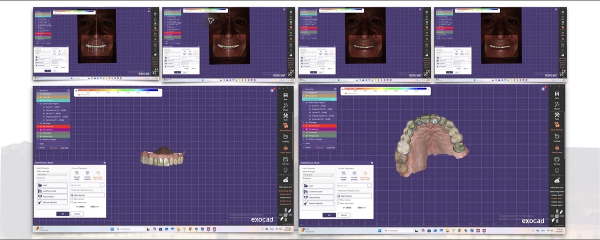Open Parametric Repositioning dropdown in lower-right dialog
Screen dimensions: 600x240
click(x=354, y=191)
